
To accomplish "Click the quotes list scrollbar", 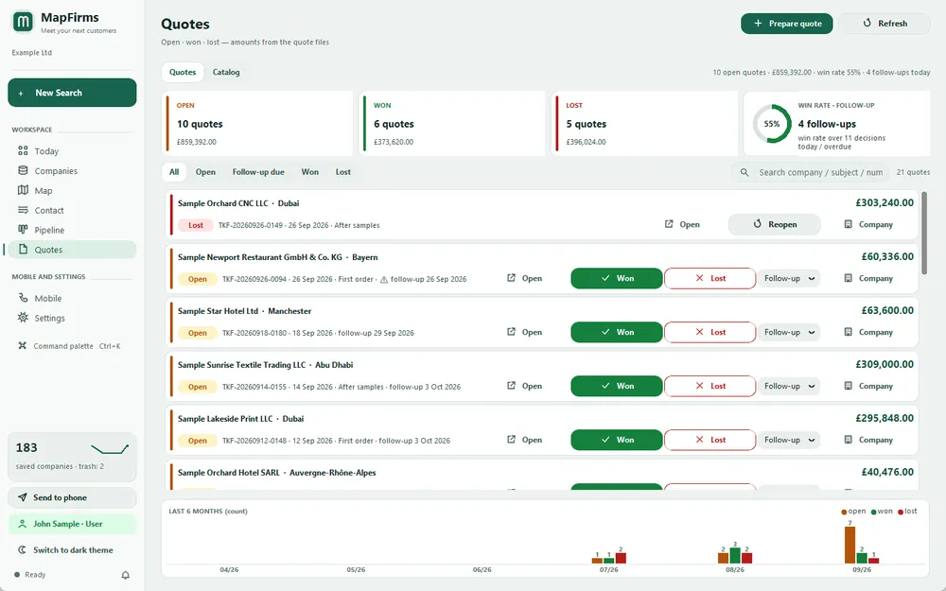I will click(924, 233).
